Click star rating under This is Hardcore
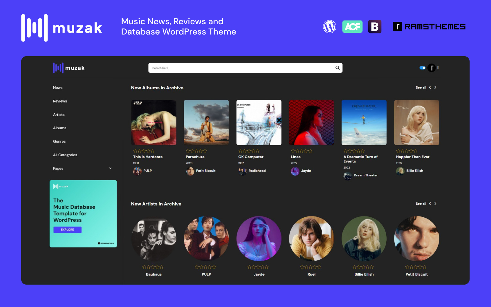The image size is (491, 307). 144,151
